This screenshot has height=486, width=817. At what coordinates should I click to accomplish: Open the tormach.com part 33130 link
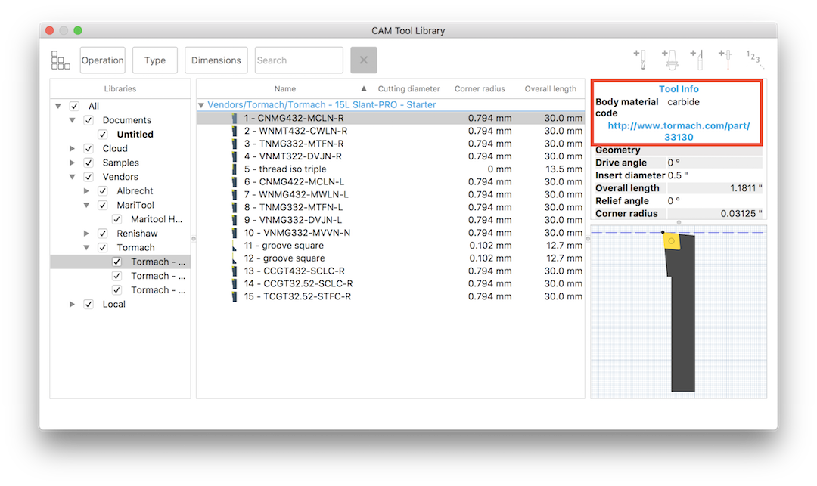point(679,132)
